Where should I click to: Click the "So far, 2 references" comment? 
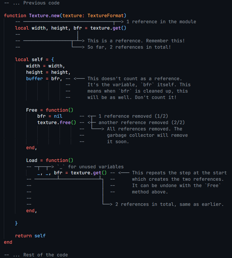tap(129, 47)
